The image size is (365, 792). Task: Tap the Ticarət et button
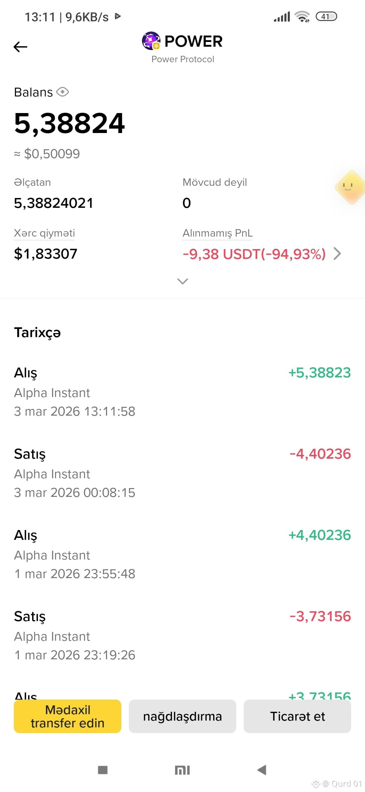297,716
